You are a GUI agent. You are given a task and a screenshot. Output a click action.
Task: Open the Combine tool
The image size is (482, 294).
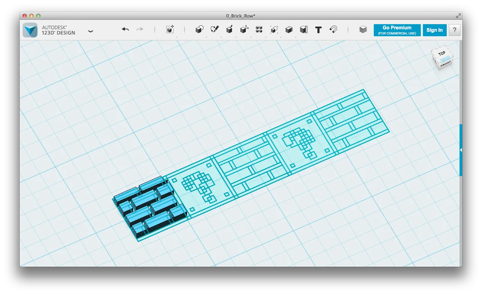click(289, 30)
